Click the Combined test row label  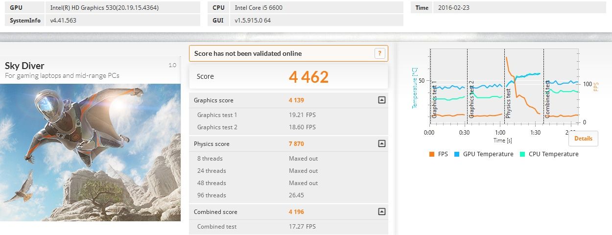217,227
